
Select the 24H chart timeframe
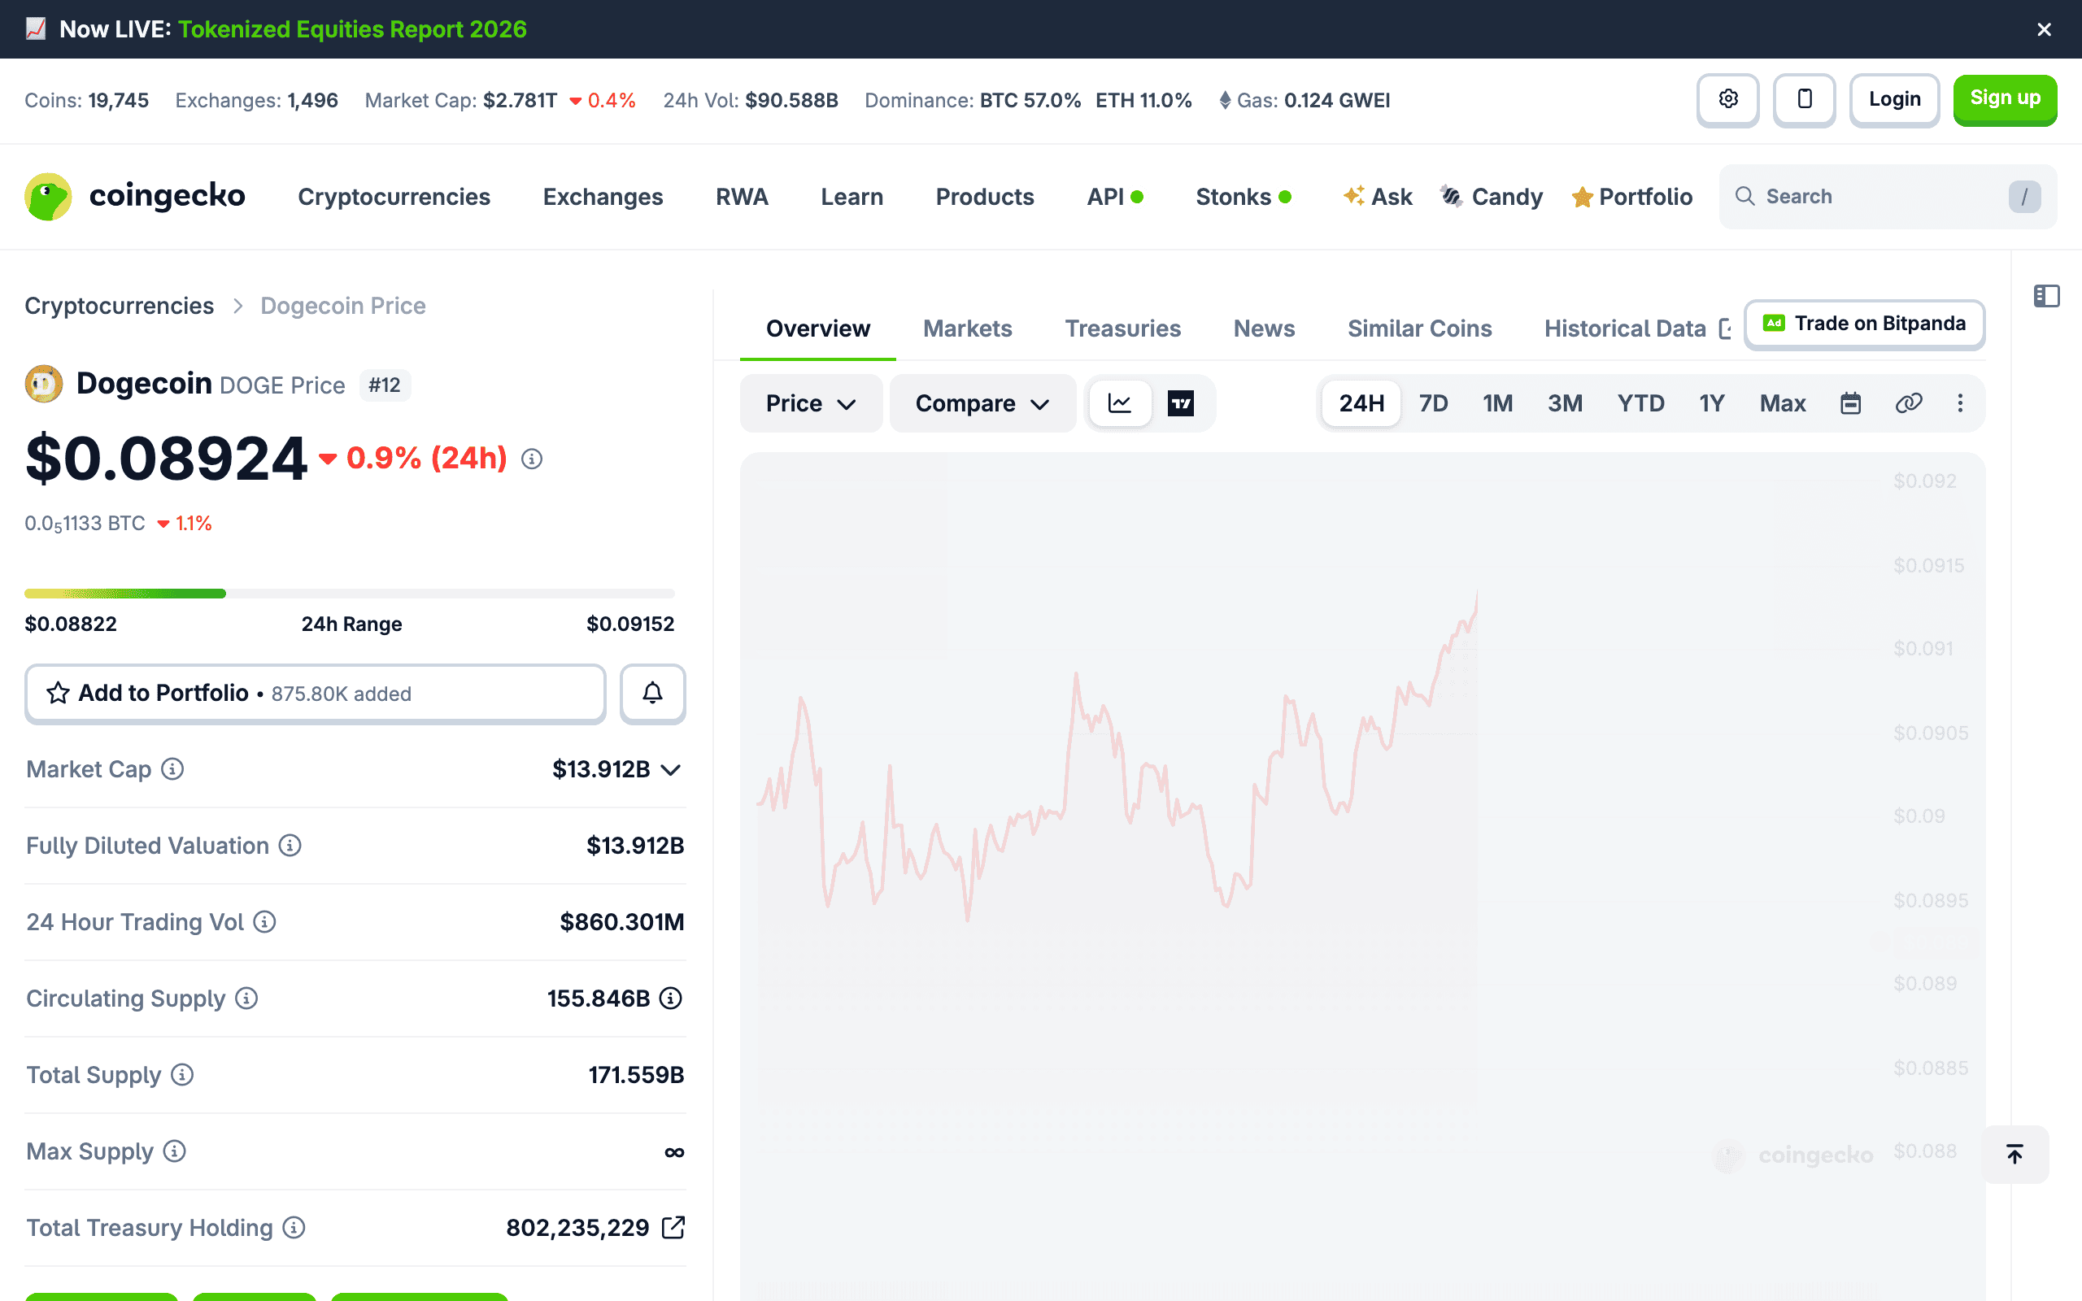tap(1361, 403)
